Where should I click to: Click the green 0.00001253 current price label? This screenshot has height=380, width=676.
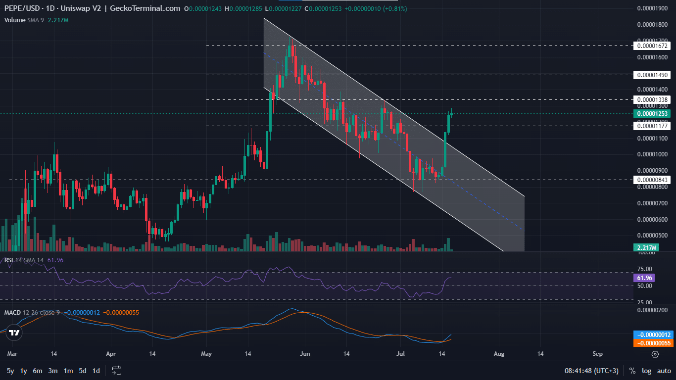(x=652, y=114)
